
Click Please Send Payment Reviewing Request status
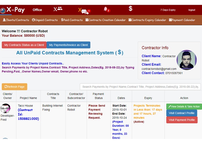[97, 111]
